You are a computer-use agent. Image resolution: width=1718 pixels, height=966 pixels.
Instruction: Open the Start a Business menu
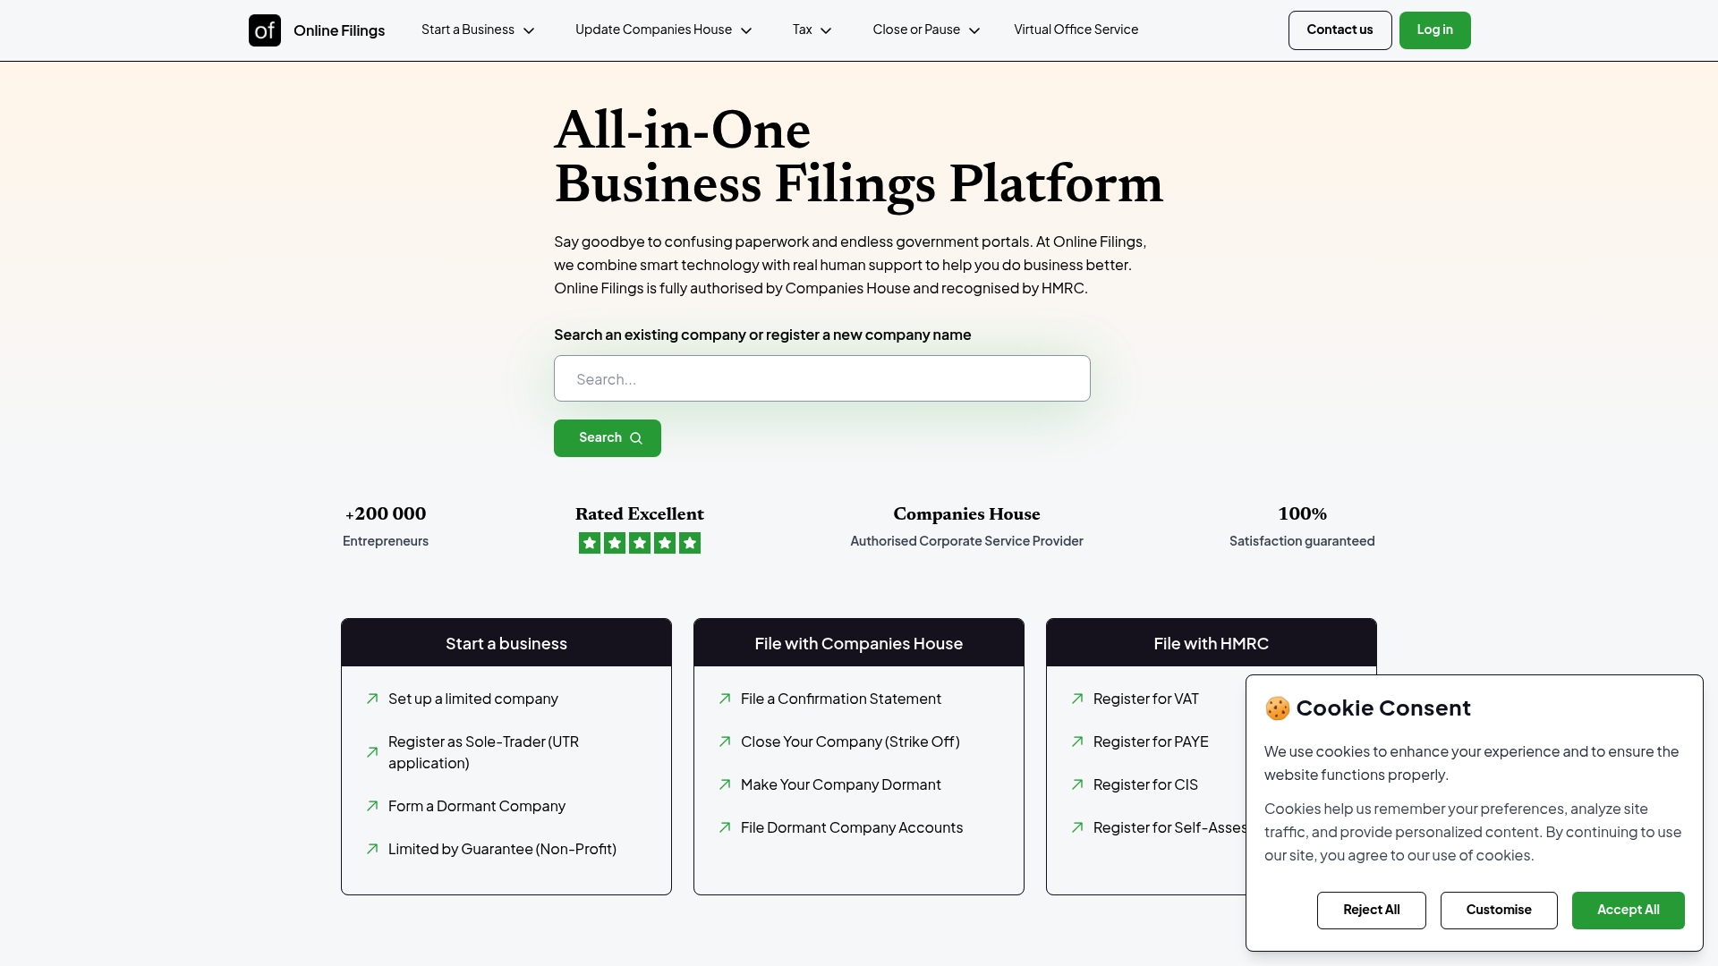click(478, 30)
